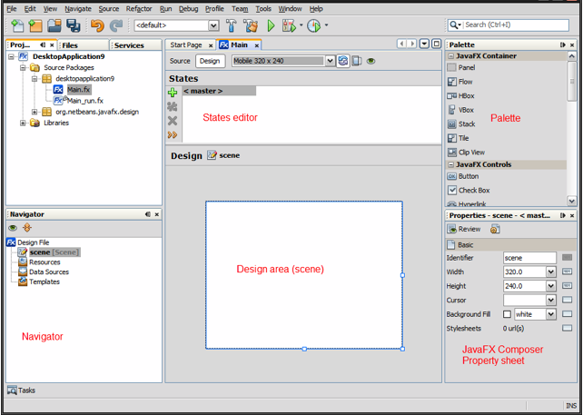Click the mobile device preview icon

pyautogui.click(x=357, y=61)
